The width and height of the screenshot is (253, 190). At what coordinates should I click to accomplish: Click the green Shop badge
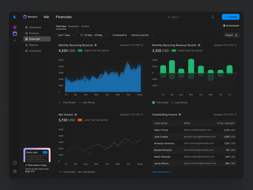[46, 17]
